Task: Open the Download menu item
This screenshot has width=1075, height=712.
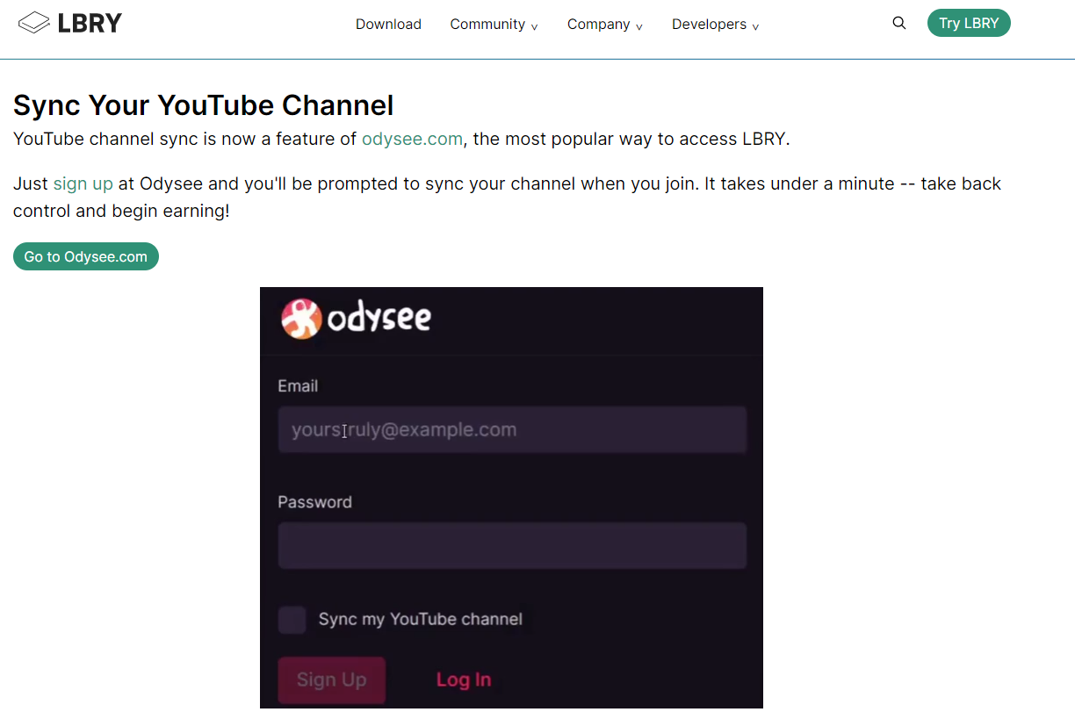Action: click(388, 25)
